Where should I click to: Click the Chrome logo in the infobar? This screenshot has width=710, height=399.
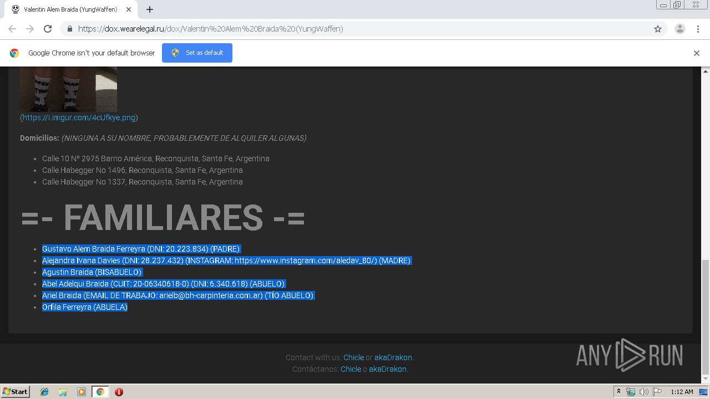[14, 53]
